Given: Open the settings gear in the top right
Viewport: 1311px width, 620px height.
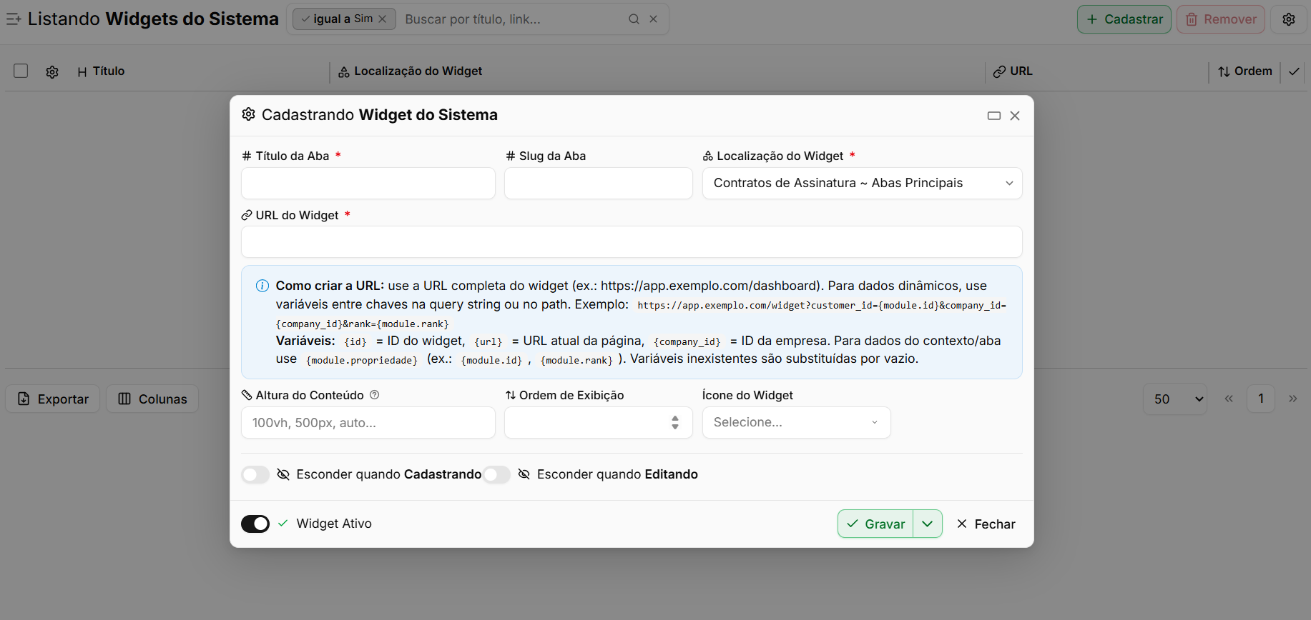Looking at the screenshot, I should 1289,19.
